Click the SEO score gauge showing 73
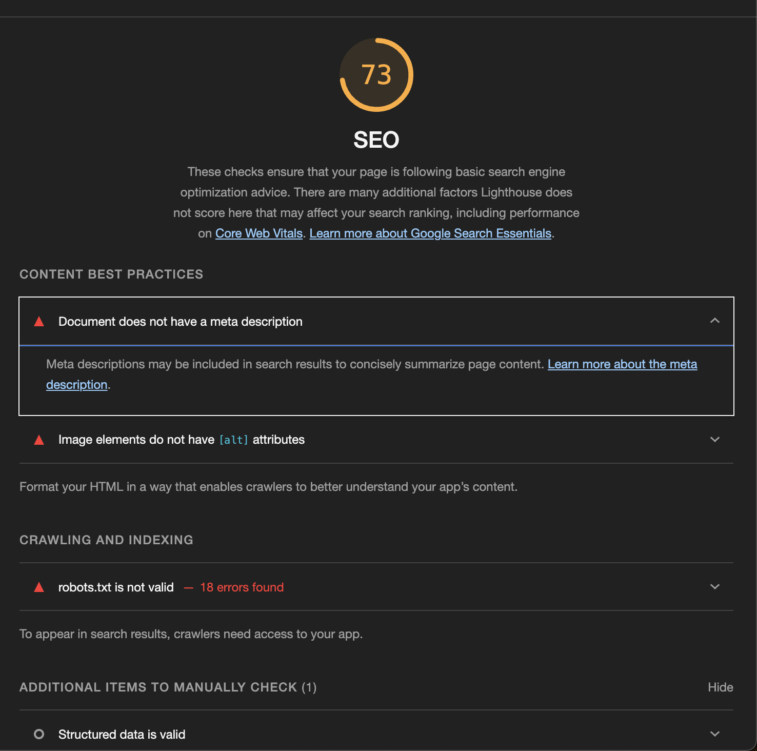 coord(376,75)
